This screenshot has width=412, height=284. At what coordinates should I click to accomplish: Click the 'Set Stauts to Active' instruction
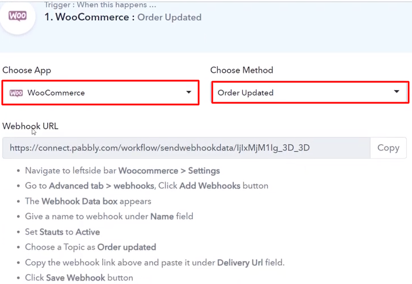[x=62, y=232]
